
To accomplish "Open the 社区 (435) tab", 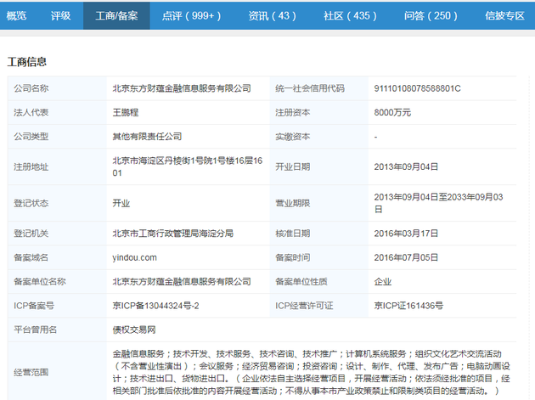I will 350,15.
